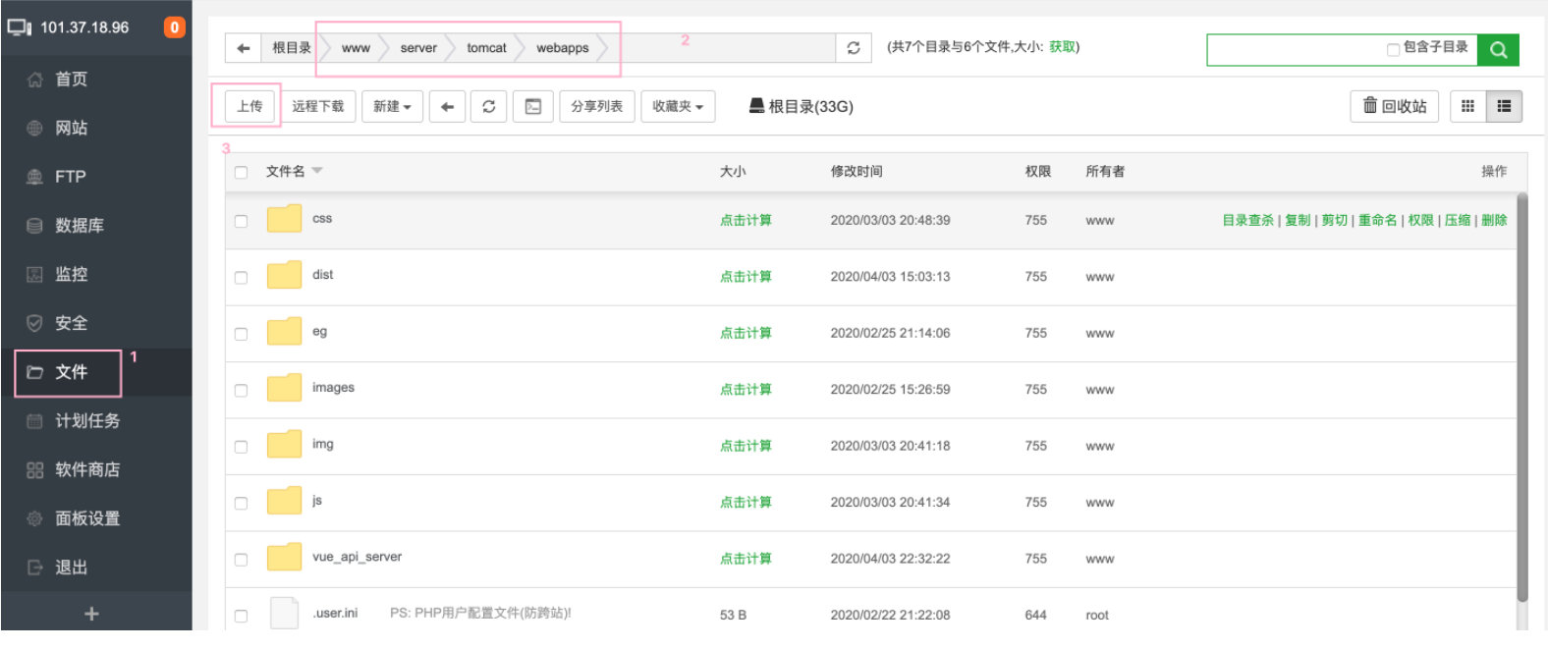Click the green search magnifier button

pos(1498,49)
